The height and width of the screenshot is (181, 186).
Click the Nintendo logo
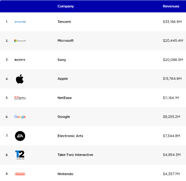click(x=20, y=174)
